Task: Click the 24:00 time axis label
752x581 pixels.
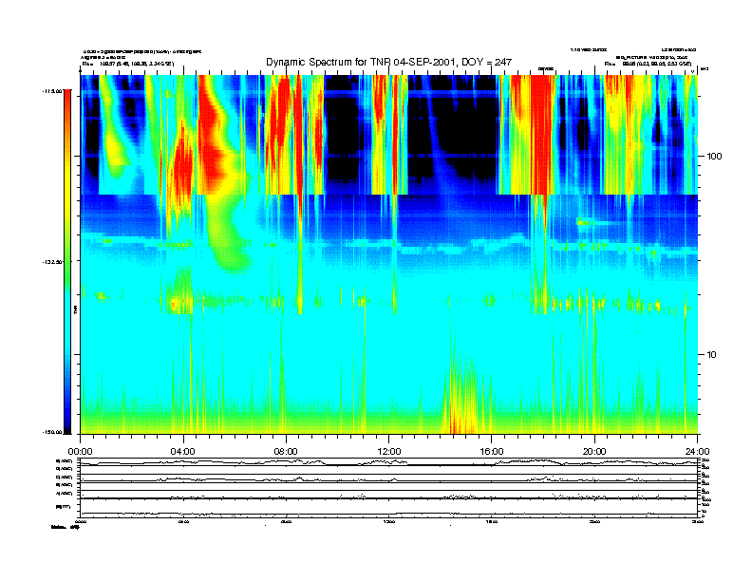Action: (x=697, y=452)
